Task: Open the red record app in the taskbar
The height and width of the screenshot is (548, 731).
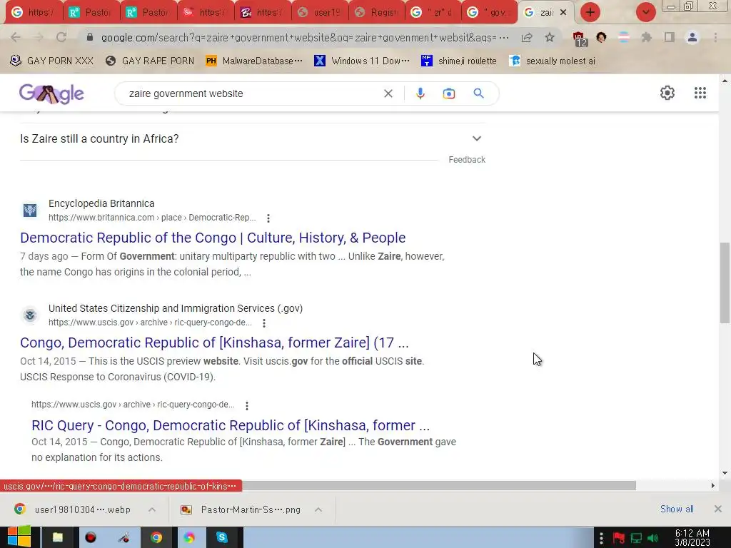Action: 91,537
